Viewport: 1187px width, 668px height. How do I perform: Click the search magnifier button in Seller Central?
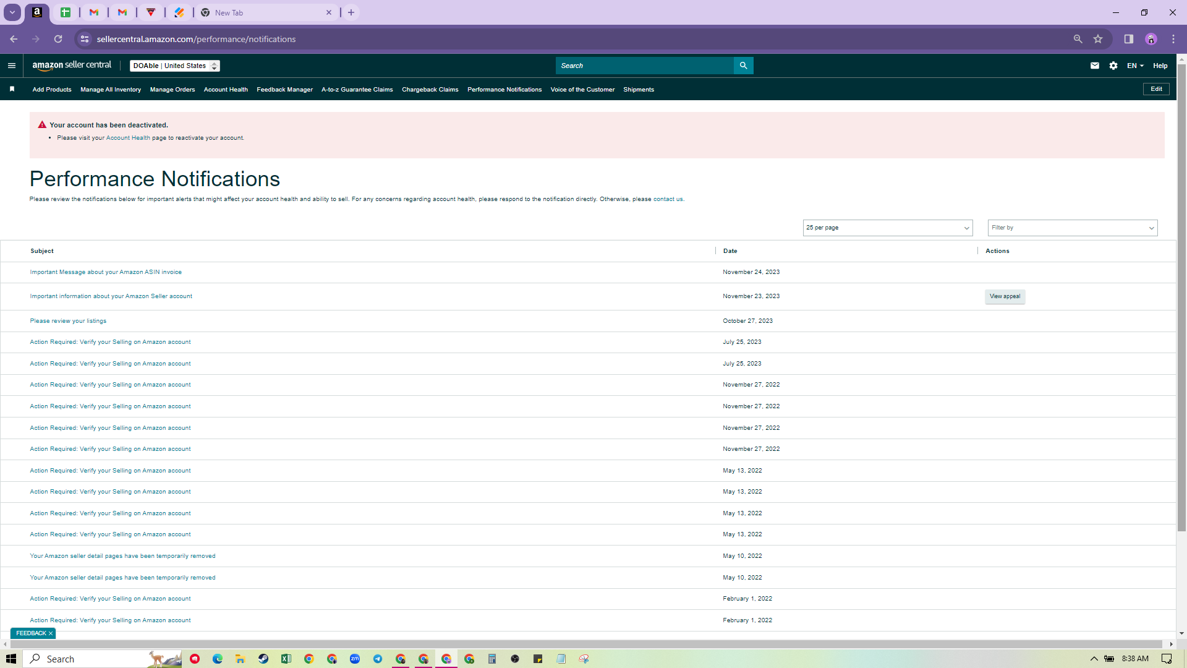point(743,66)
